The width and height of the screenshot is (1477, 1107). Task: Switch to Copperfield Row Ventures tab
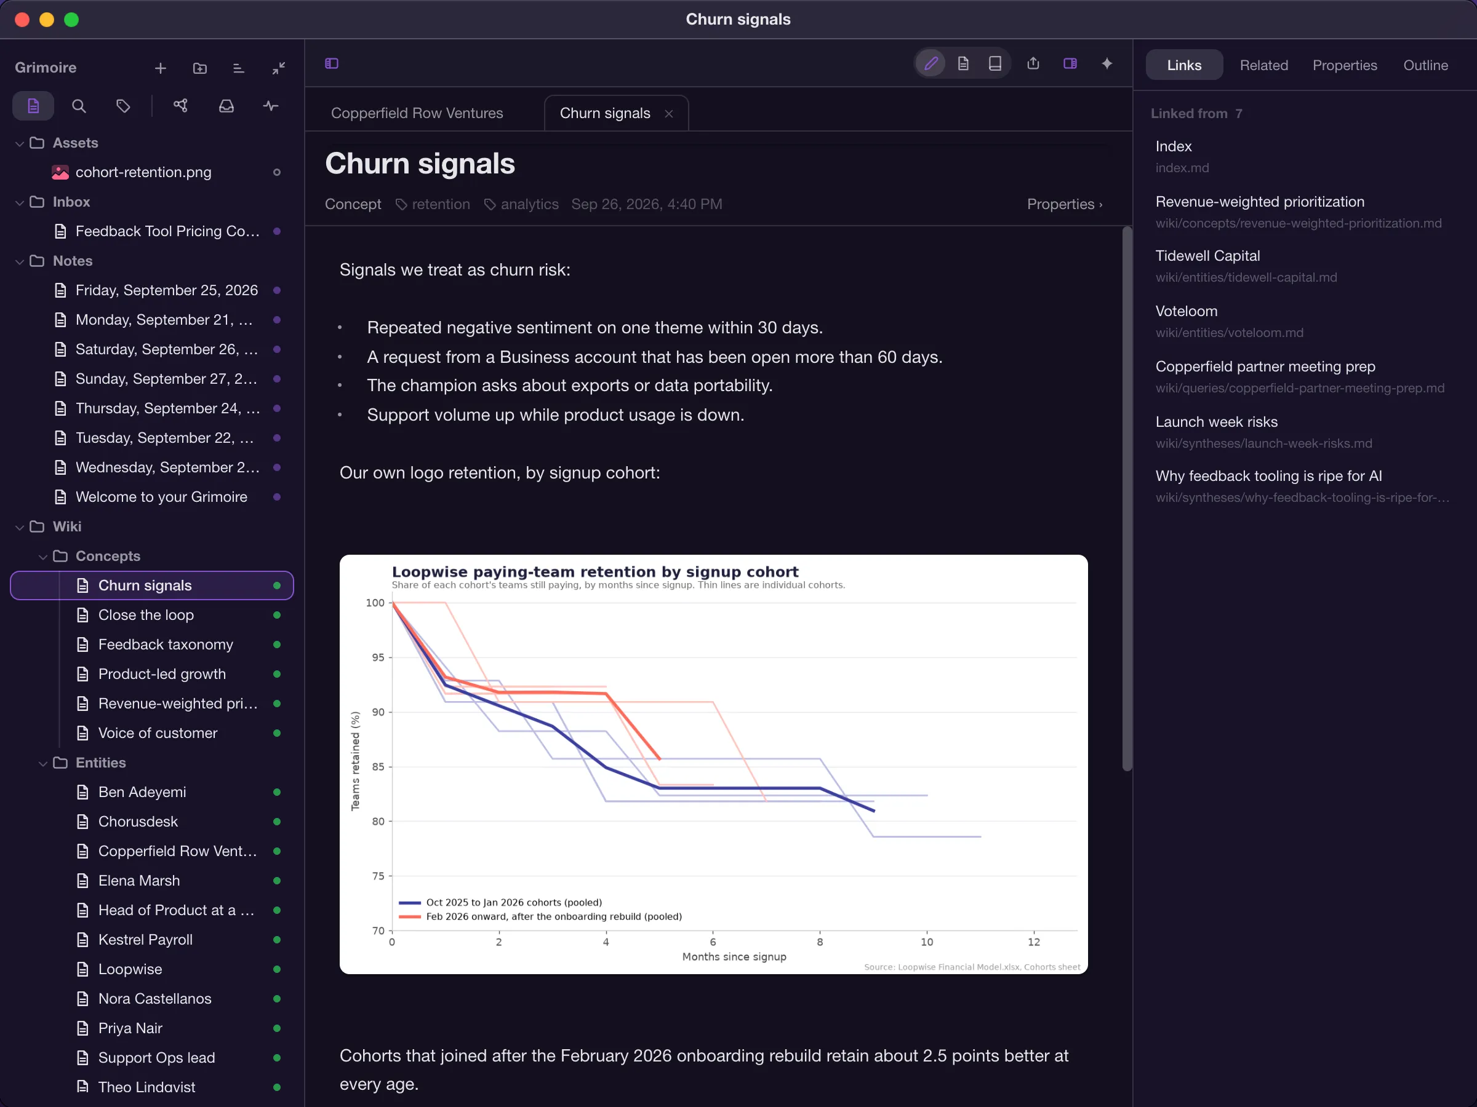[417, 113]
